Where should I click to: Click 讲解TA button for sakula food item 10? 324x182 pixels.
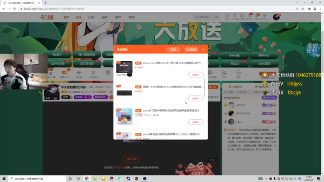pyautogui.click(x=196, y=122)
